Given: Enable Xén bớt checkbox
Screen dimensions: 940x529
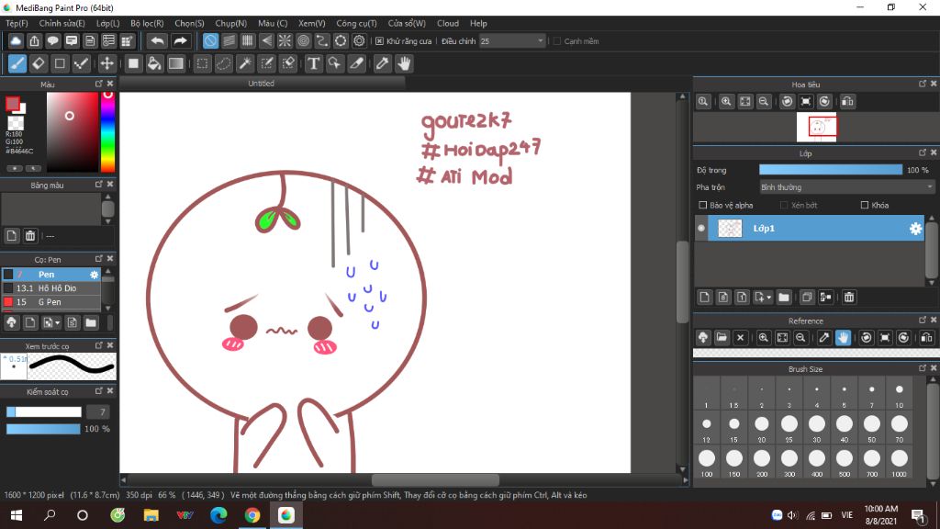Looking at the screenshot, I should tap(784, 205).
